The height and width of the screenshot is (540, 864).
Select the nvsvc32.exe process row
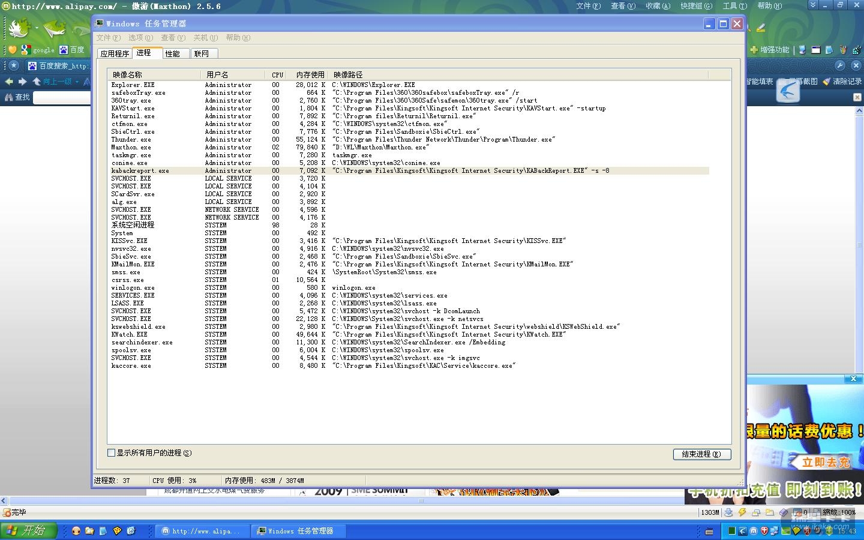click(409, 249)
